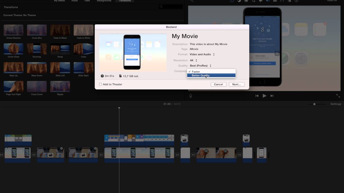
Task: Select the Cube transition
Action: coord(84,49)
